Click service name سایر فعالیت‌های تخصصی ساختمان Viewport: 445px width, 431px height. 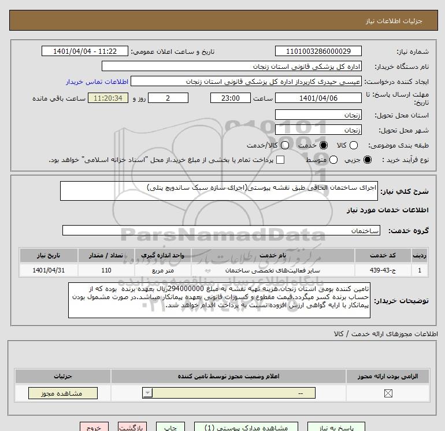coord(273,270)
